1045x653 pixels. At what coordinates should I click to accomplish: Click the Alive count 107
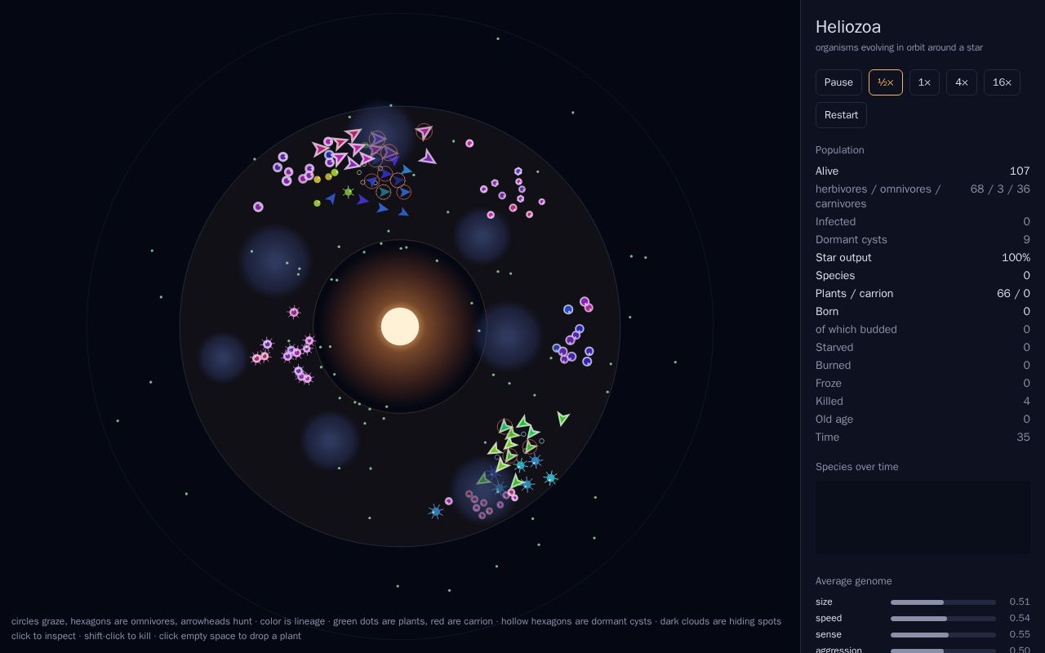(1020, 171)
